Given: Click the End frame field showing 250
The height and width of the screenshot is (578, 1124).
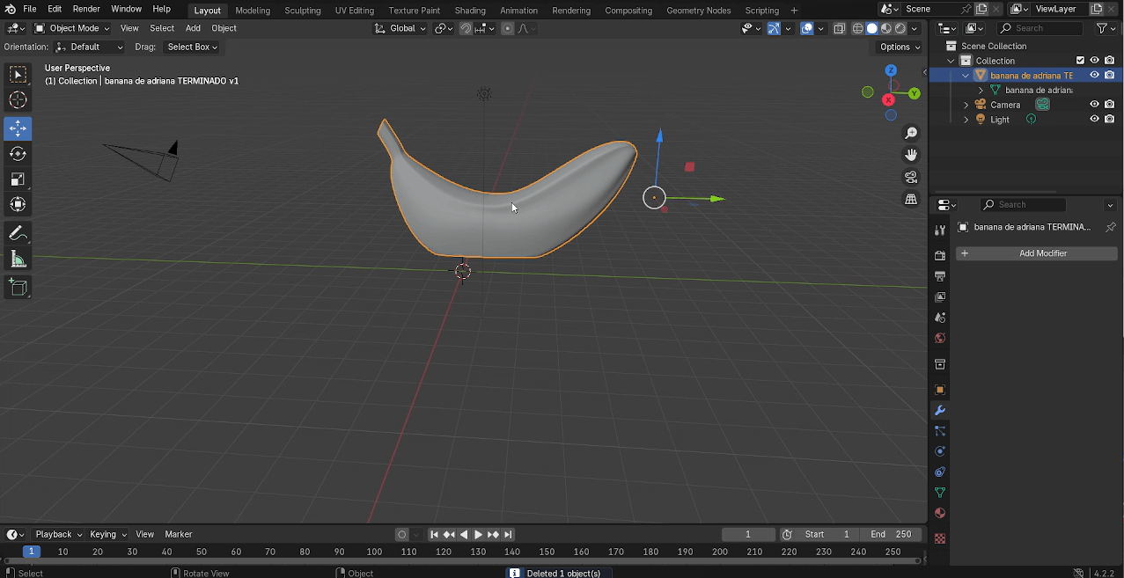Looking at the screenshot, I should [x=891, y=534].
